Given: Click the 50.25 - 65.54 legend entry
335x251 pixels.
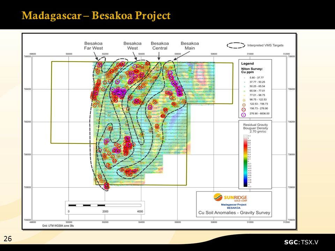Looking at the screenshot, I should click(257, 86).
